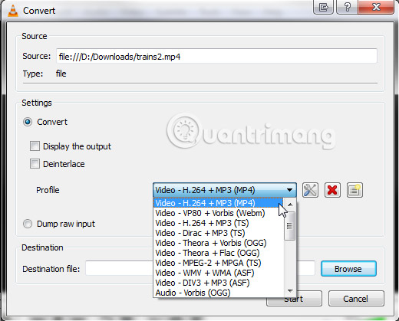Click the Start button
The height and width of the screenshot is (321, 399).
tap(294, 299)
